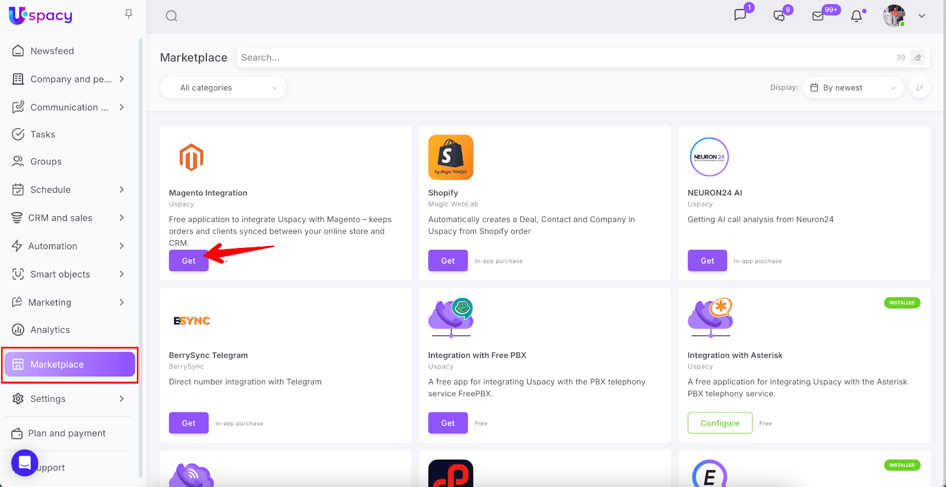This screenshot has width=946, height=487.
Task: Pin the sidebar with the pin icon
Action: [128, 14]
